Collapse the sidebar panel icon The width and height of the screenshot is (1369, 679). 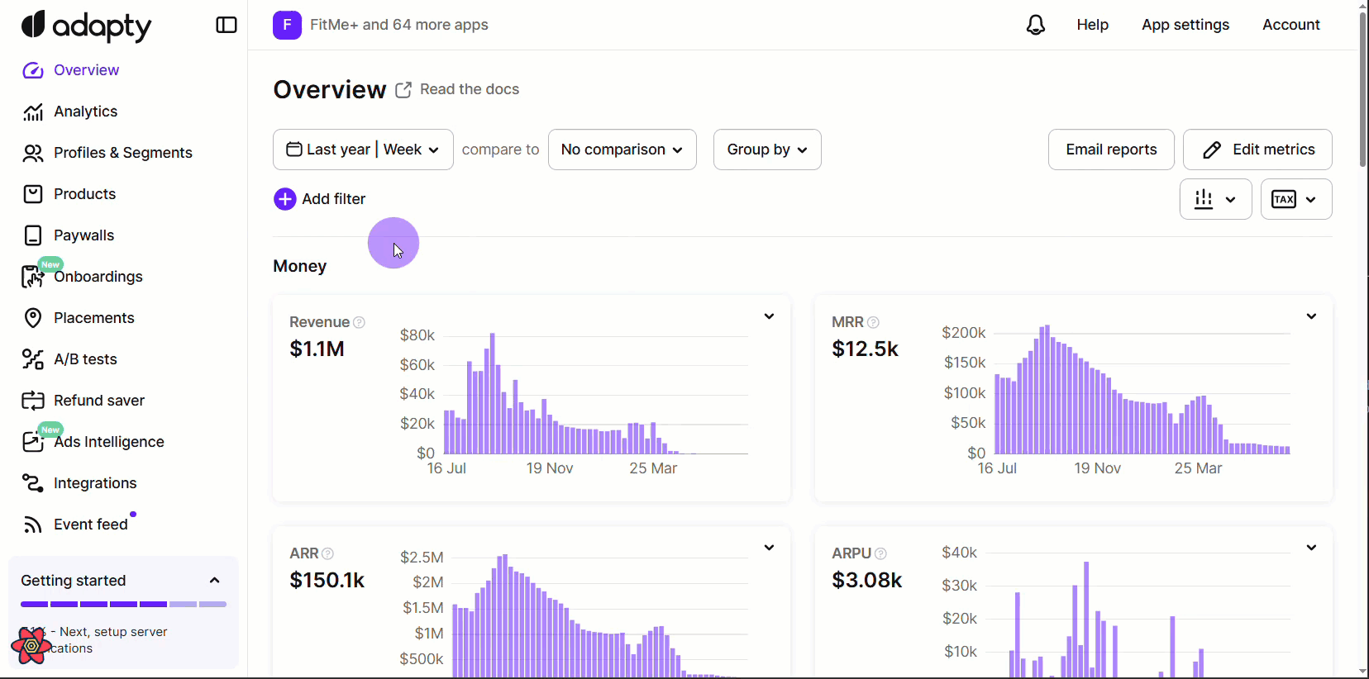point(227,26)
